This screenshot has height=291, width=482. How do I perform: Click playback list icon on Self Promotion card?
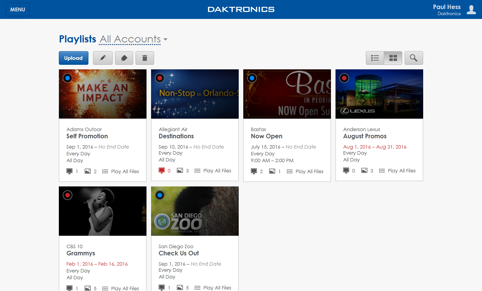pos(105,171)
